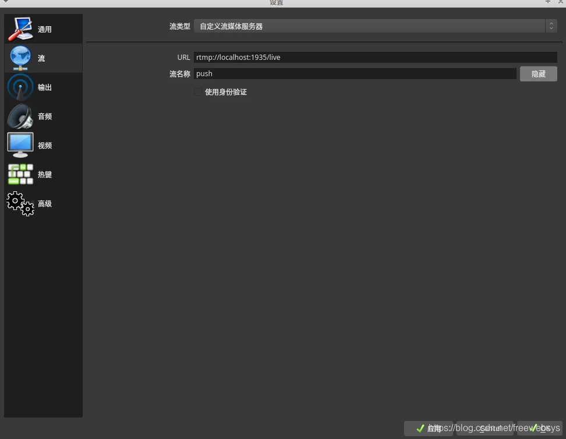The height and width of the screenshot is (439, 566).
Task: Click the URL label text
Action: pos(184,58)
